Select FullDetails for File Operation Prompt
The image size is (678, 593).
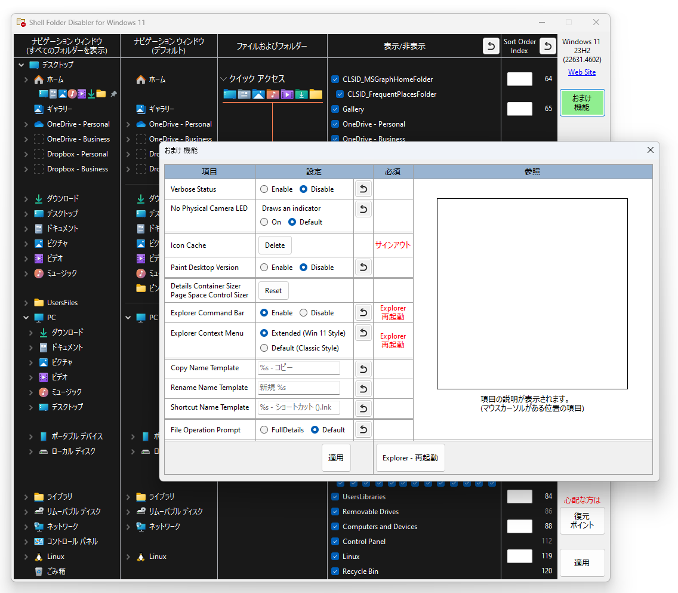click(263, 429)
